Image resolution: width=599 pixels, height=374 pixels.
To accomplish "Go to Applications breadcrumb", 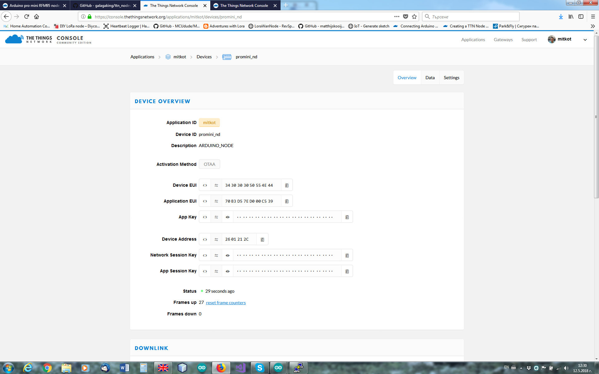I will [x=142, y=57].
